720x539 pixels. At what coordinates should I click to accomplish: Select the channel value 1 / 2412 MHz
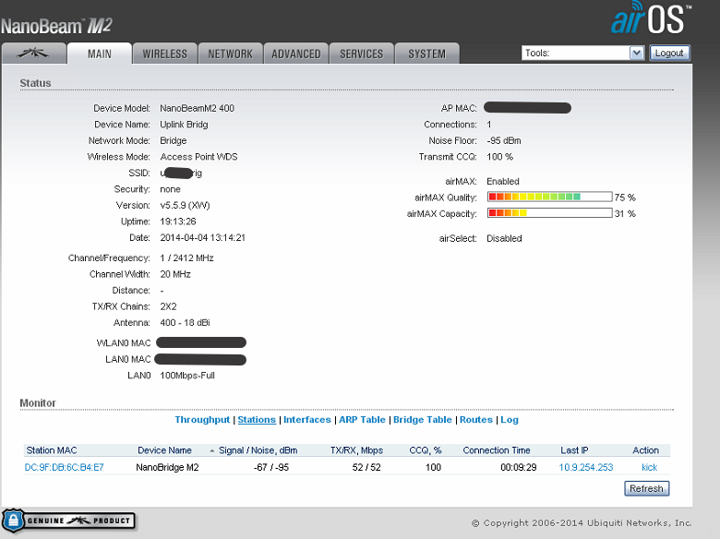pos(186,258)
